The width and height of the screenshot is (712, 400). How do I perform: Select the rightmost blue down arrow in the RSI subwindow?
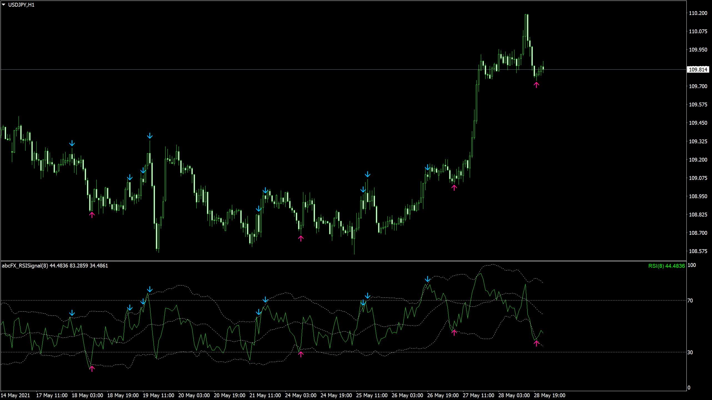(x=428, y=279)
